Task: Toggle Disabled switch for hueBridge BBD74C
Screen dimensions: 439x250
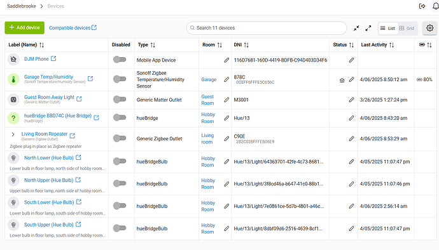Action: (120, 117)
